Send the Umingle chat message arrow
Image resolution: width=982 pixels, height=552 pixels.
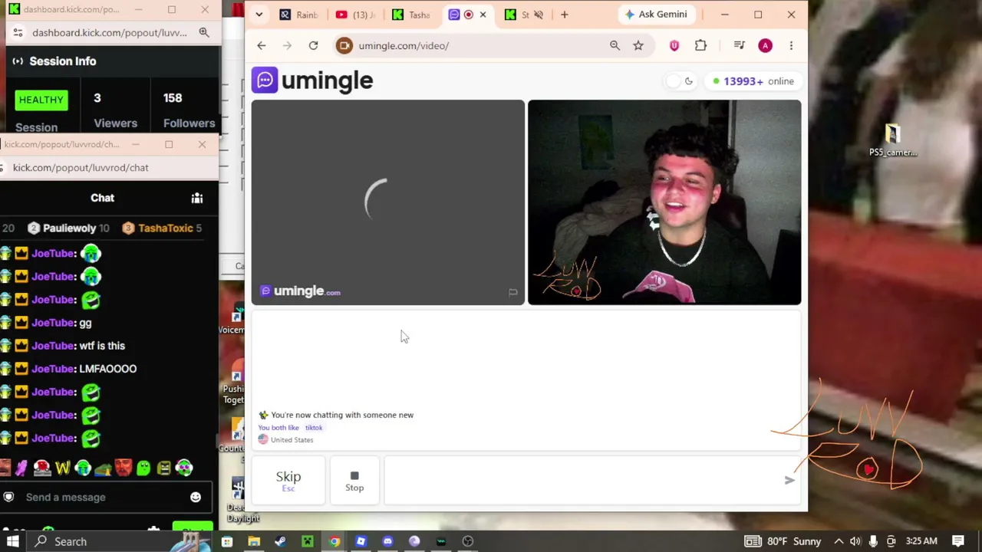[x=789, y=480]
